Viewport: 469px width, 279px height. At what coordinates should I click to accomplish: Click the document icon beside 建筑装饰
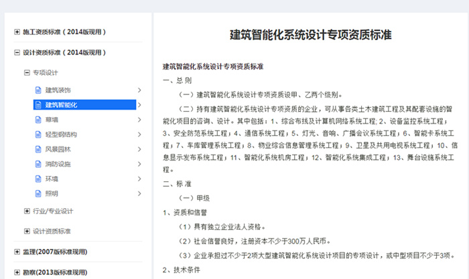pos(38,90)
